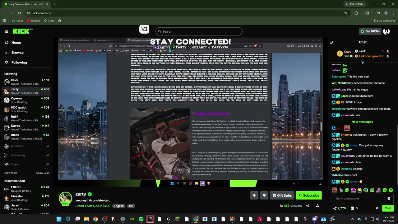Open Cgeezy's channel in Following list

tap(26, 100)
